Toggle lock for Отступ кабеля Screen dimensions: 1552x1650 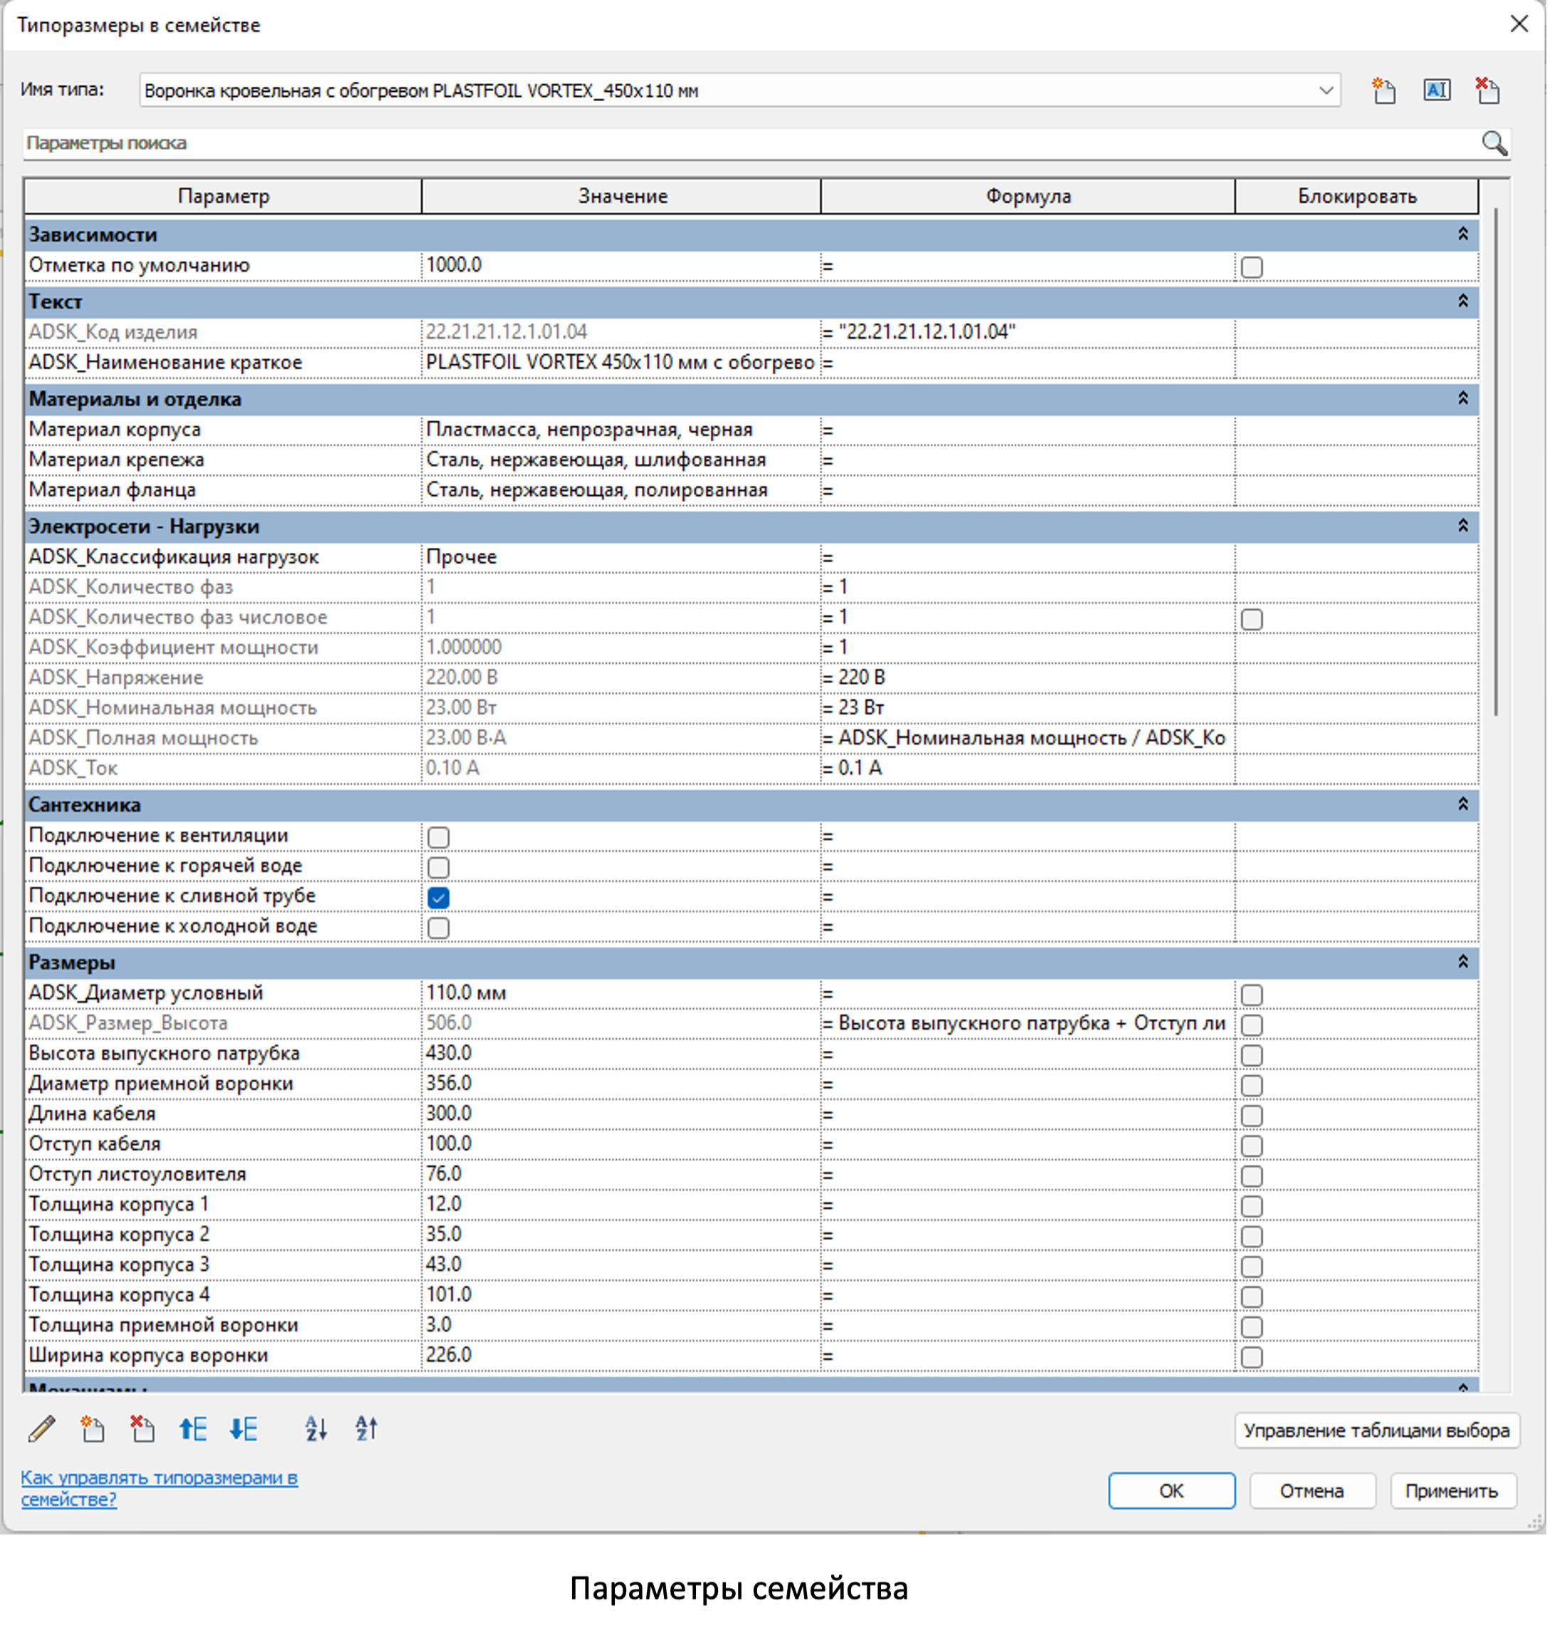pyautogui.click(x=1252, y=1146)
